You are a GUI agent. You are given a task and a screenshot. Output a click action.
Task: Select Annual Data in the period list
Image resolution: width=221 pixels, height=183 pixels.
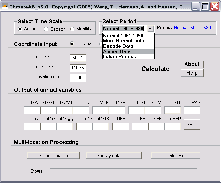point(128,51)
